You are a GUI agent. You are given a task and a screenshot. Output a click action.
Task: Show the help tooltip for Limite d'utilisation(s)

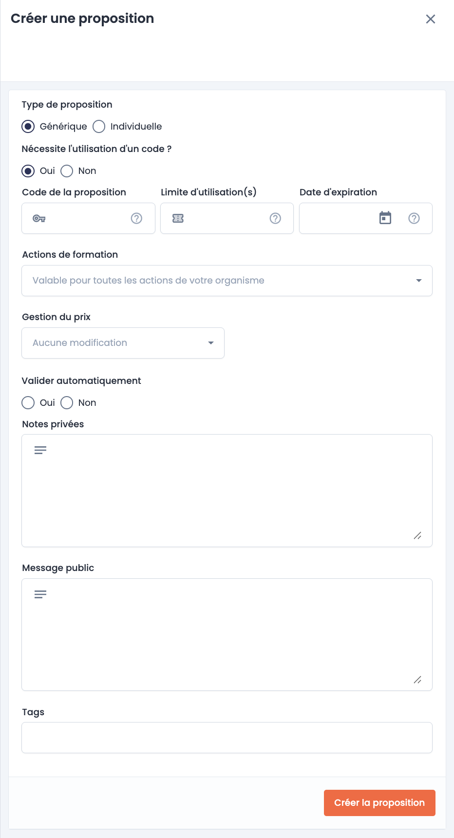point(275,218)
